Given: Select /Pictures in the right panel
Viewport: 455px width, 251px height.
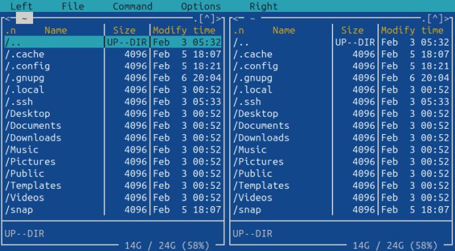Looking at the screenshot, I should [341, 162].
